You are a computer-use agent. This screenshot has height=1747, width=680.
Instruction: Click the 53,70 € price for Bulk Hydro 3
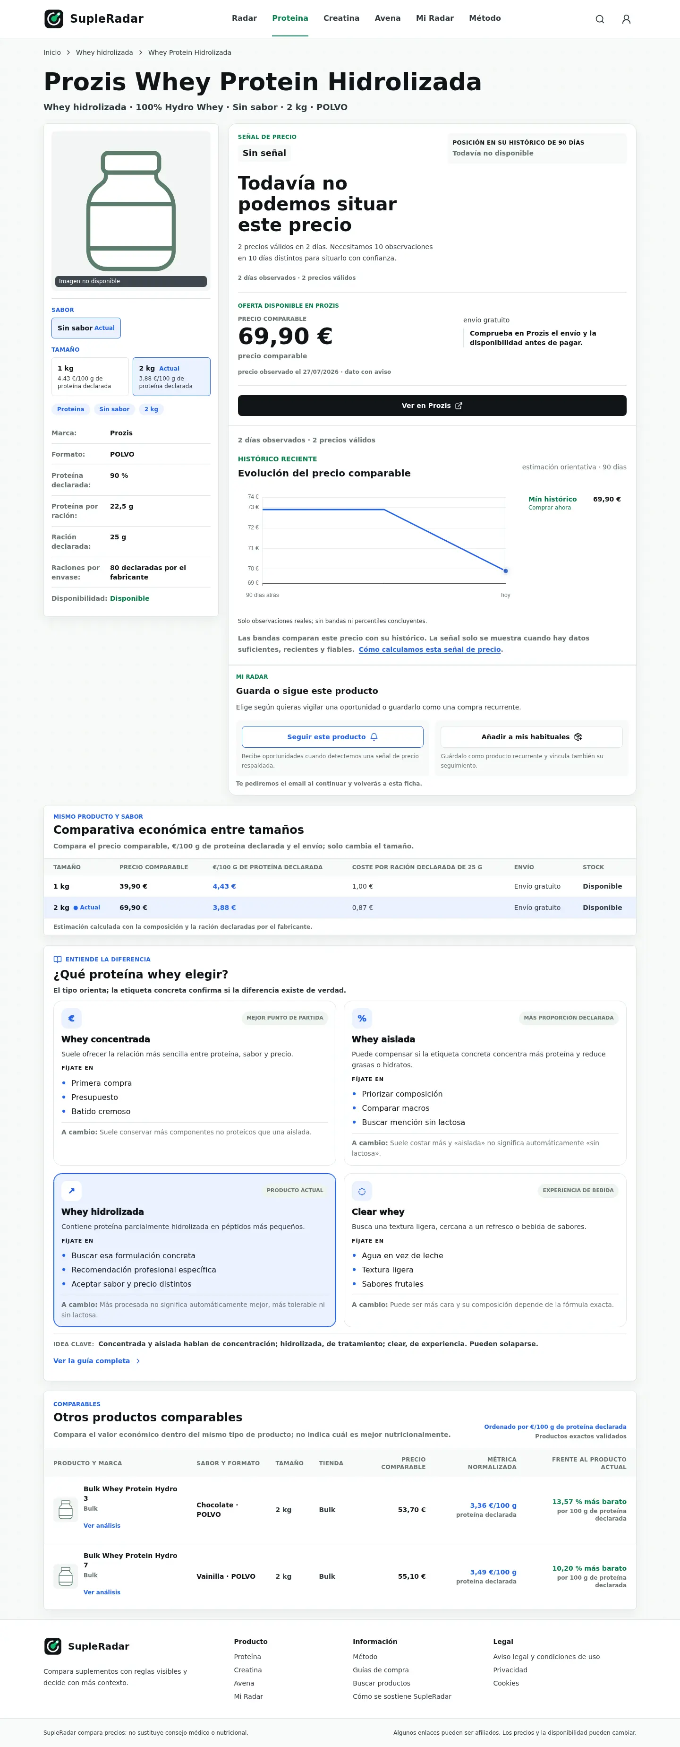pos(412,1510)
